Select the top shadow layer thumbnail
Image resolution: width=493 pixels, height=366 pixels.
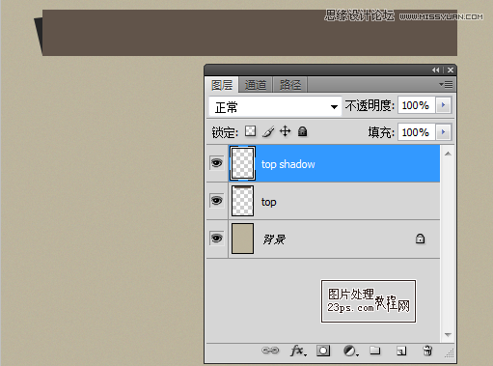pyautogui.click(x=242, y=163)
